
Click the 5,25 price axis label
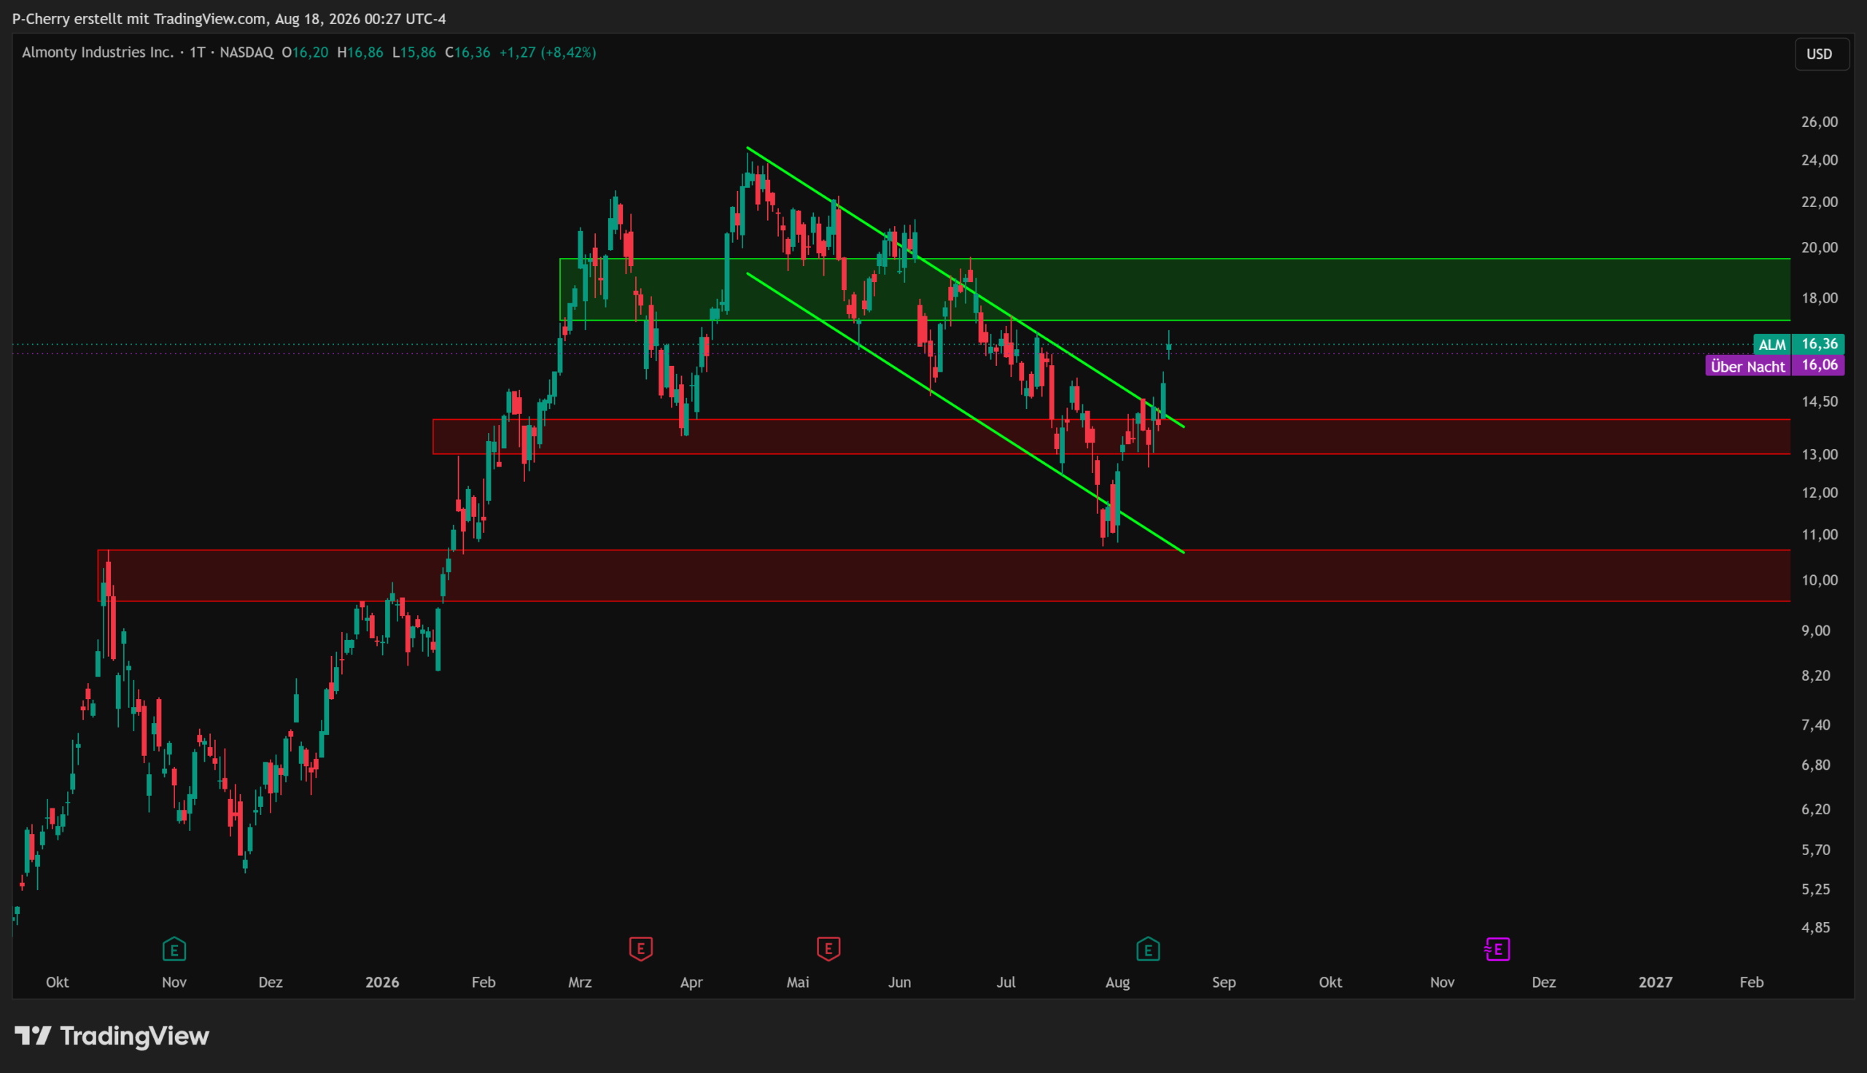click(x=1815, y=889)
